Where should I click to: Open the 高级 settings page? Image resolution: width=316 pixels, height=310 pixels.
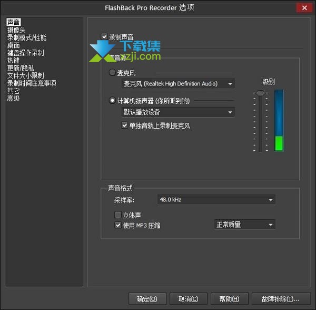click(x=14, y=99)
